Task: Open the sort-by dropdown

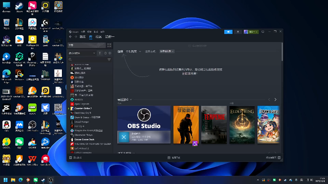Action: [x=167, y=52]
